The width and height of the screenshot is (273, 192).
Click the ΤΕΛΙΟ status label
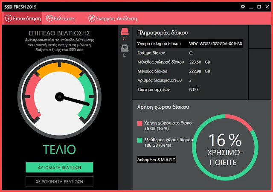pos(59,149)
